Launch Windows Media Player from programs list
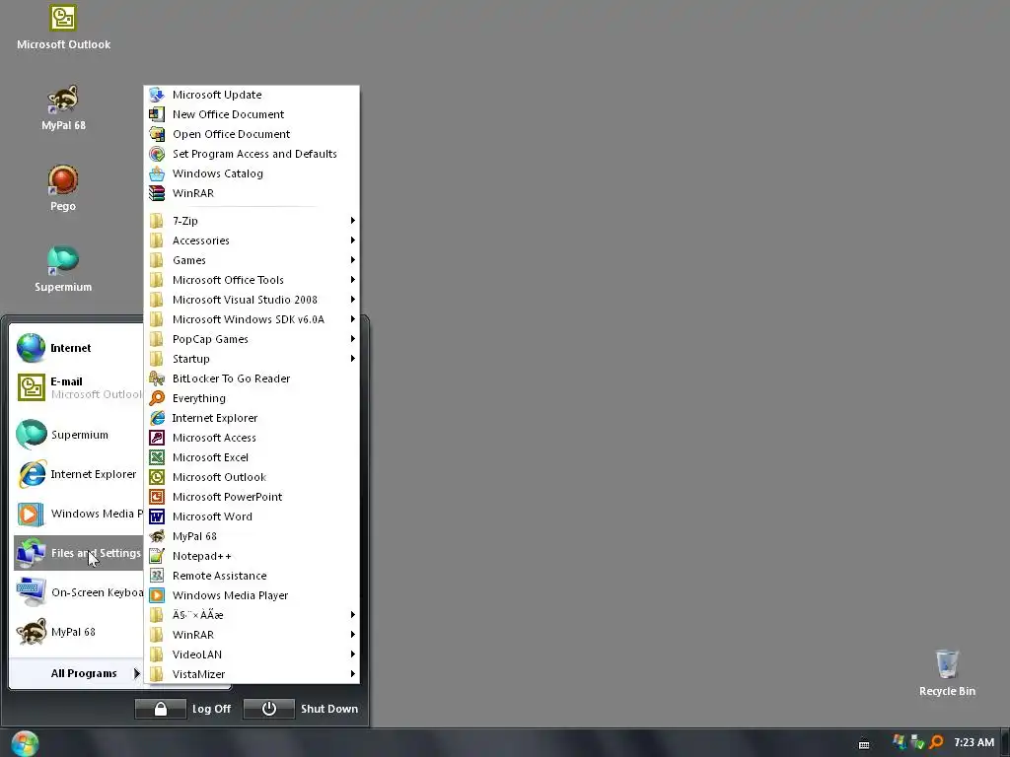 252,595
